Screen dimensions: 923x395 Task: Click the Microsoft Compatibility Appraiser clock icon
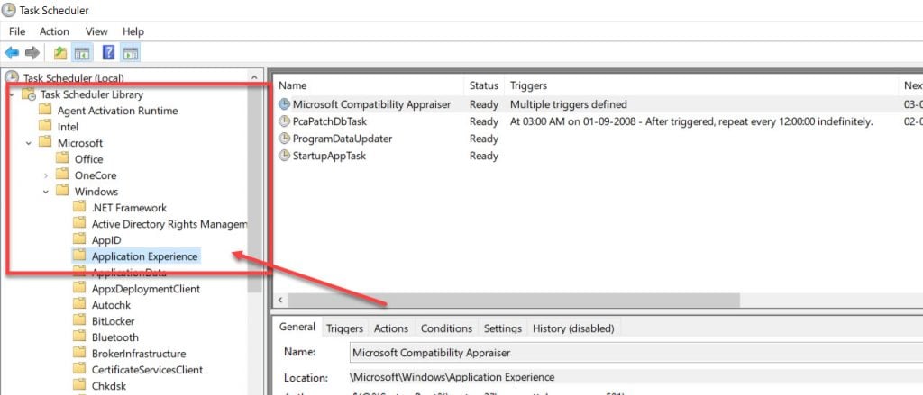pos(284,104)
